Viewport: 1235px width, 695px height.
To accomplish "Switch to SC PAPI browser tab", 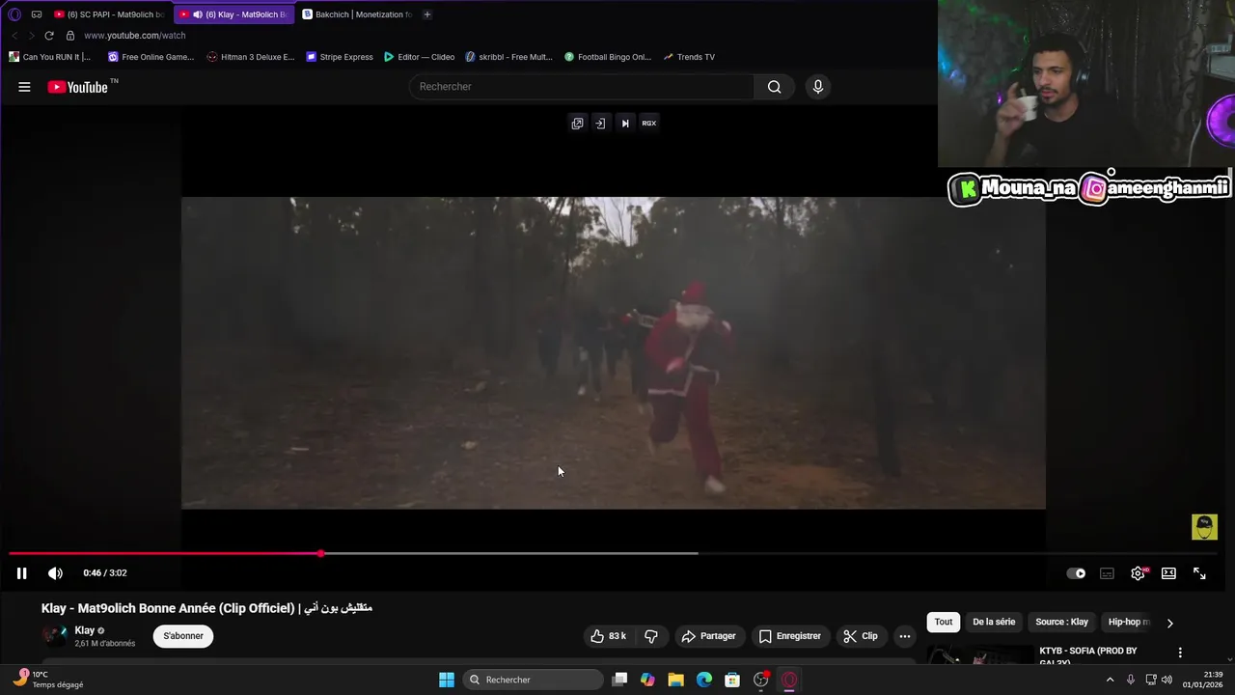I will click(109, 14).
